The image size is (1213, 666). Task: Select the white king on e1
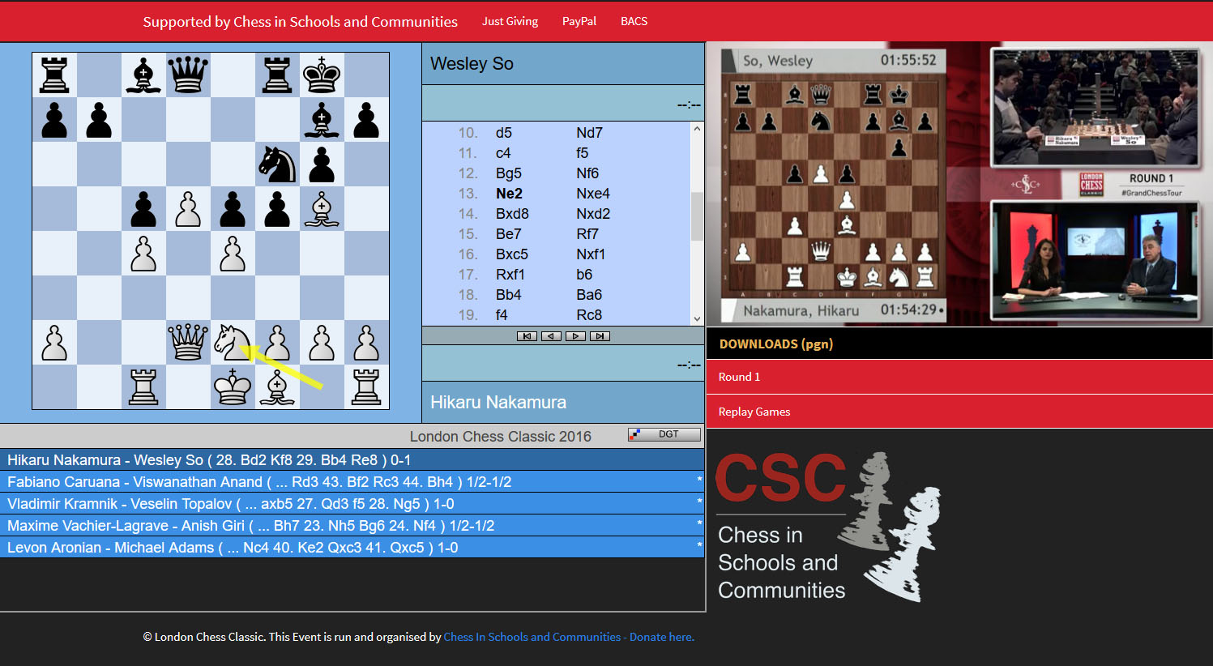coord(233,386)
